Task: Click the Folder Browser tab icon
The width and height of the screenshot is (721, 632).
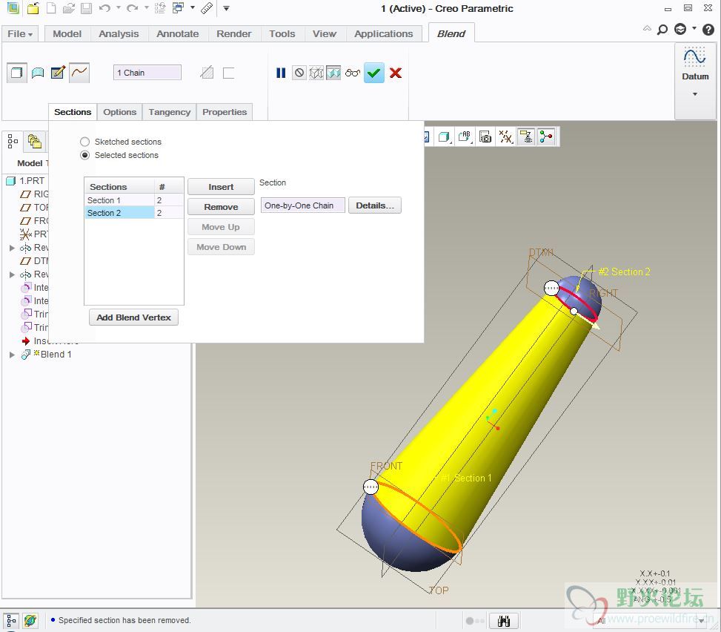Action: [x=35, y=142]
